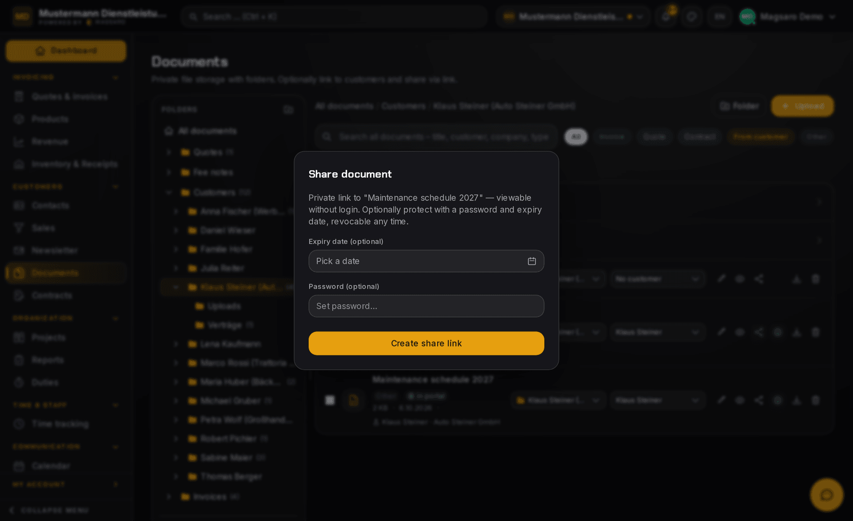The width and height of the screenshot is (853, 521).
Task: Open Dashboard in the sidebar
Action: [x=66, y=51]
